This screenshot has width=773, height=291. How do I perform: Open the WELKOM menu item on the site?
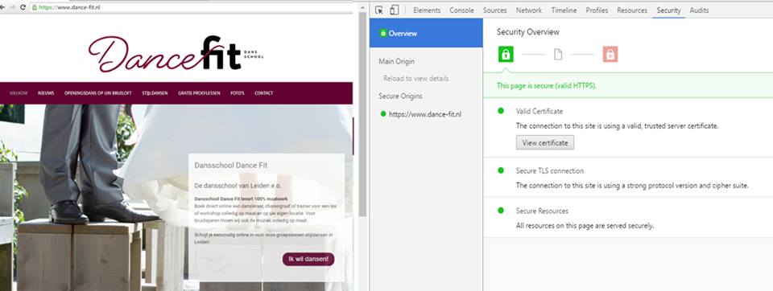pyautogui.click(x=19, y=93)
